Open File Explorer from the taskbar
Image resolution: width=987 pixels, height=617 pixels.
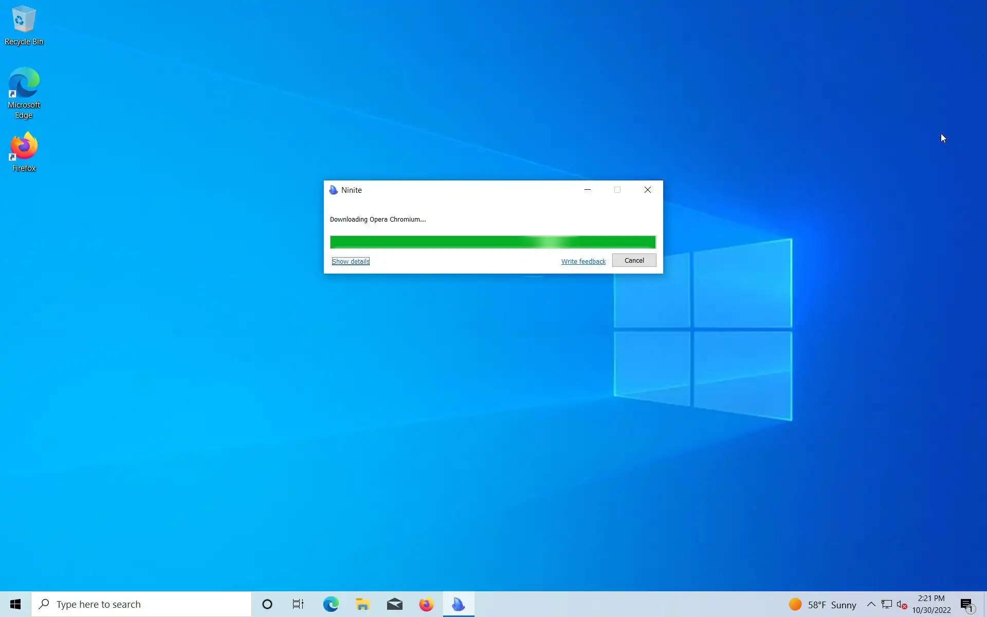(362, 604)
